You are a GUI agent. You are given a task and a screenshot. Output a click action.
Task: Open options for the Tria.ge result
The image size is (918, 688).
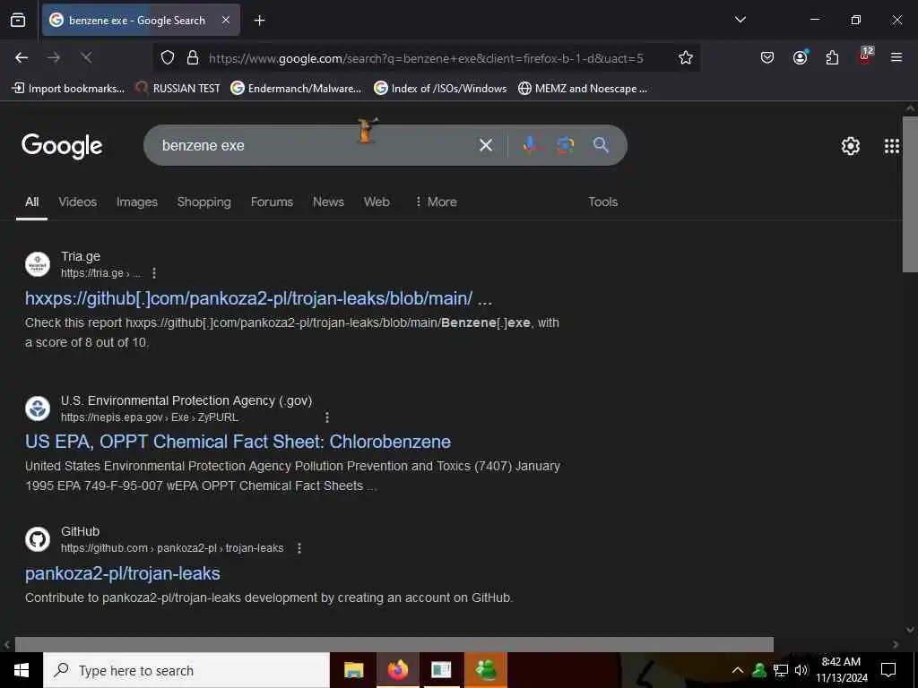point(154,273)
